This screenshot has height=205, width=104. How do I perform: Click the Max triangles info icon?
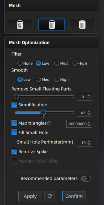click(x=49, y=123)
